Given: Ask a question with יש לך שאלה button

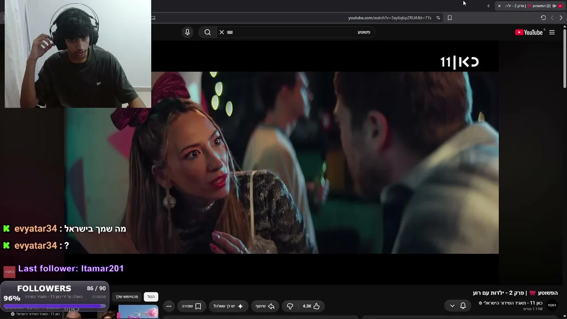Looking at the screenshot, I should 229,306.
